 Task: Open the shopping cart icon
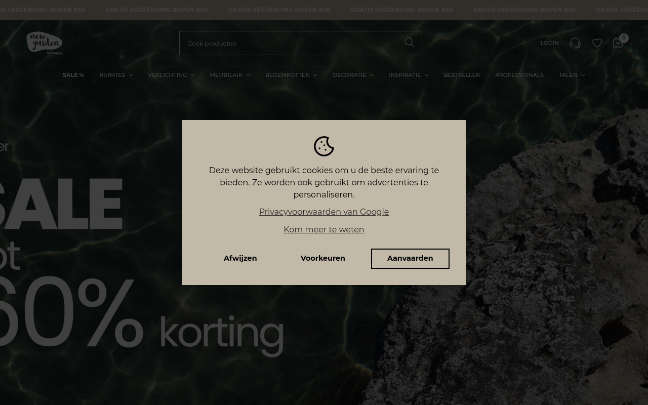618,43
